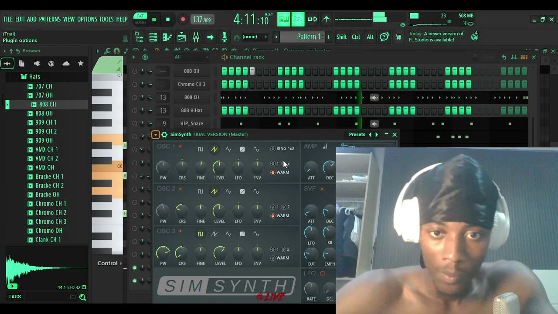
Task: Click the microphone recording icon
Action: click(224, 37)
